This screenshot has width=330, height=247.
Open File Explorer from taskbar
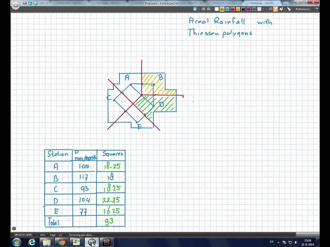coord(46,243)
